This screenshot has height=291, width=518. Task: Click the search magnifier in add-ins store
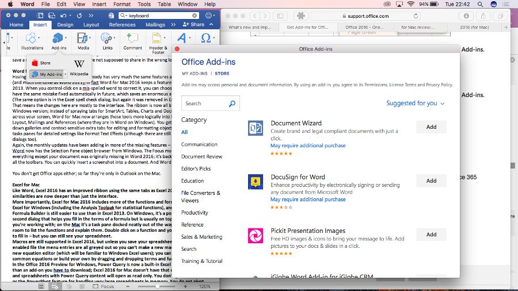pos(233,104)
